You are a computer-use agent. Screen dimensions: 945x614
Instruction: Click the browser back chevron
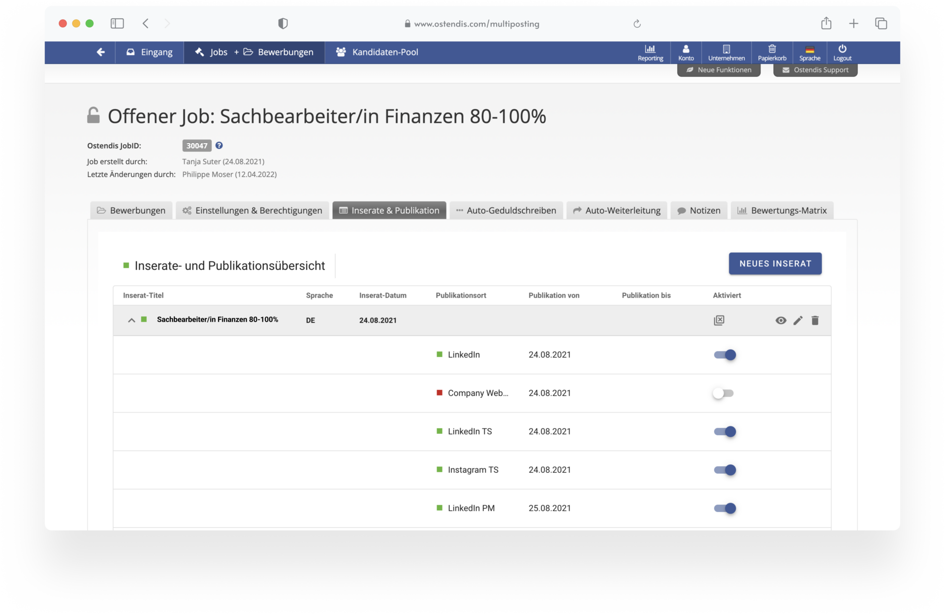tap(145, 24)
